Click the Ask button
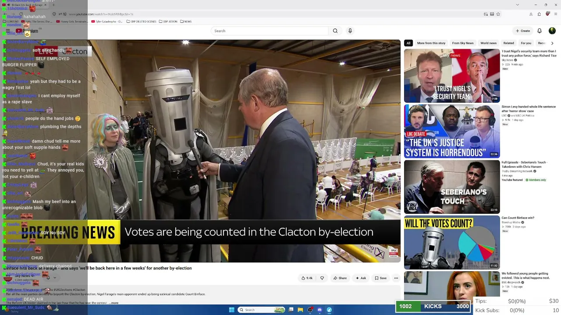 361,278
